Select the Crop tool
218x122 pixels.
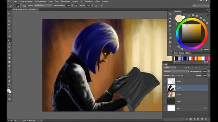(9, 28)
